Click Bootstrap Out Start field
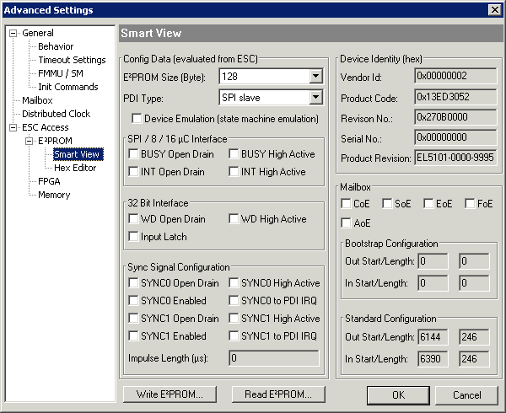Image resolution: width=506 pixels, height=413 pixels. coord(433,260)
